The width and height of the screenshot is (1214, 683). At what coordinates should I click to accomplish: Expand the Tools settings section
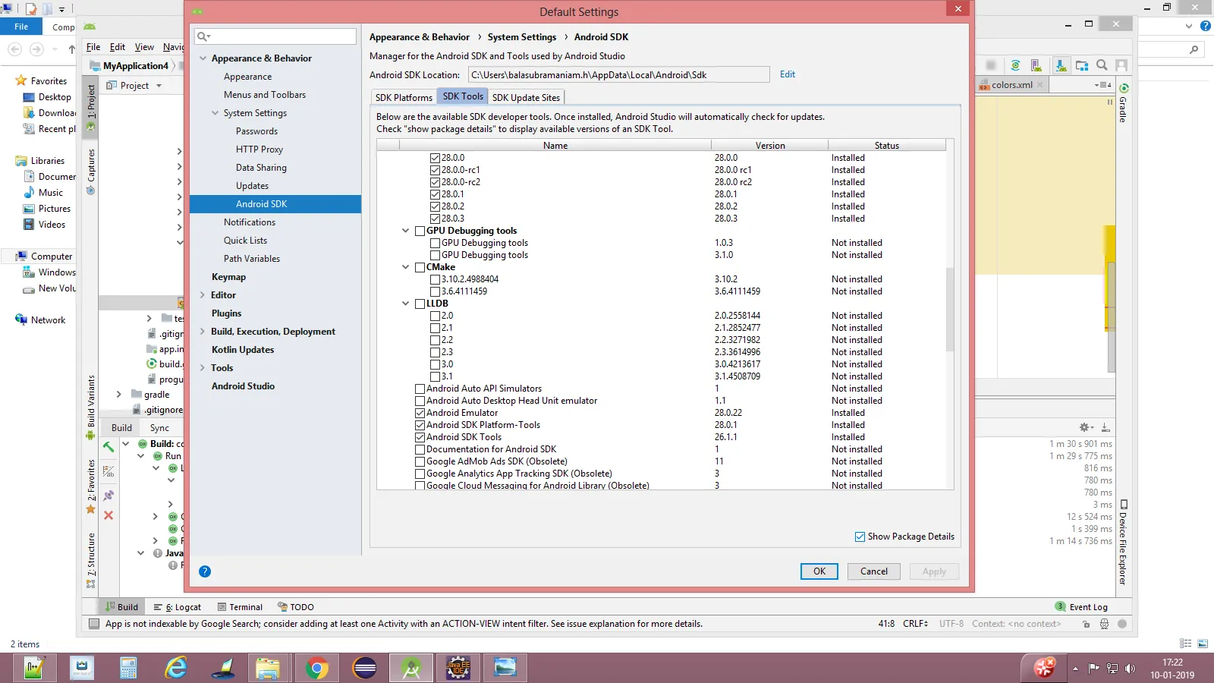coord(203,368)
